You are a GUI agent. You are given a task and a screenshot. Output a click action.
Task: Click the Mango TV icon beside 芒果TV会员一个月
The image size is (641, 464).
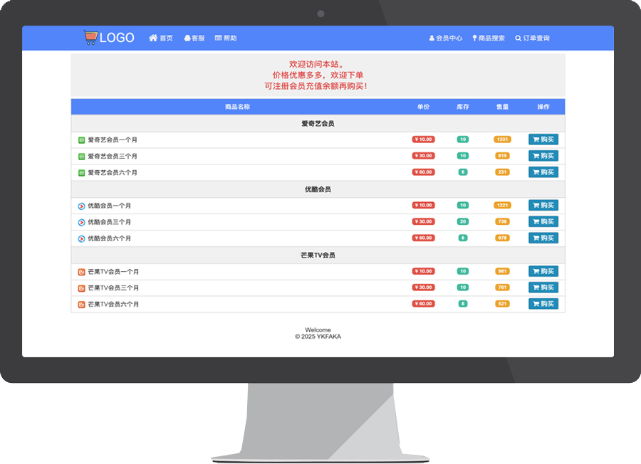click(x=81, y=272)
